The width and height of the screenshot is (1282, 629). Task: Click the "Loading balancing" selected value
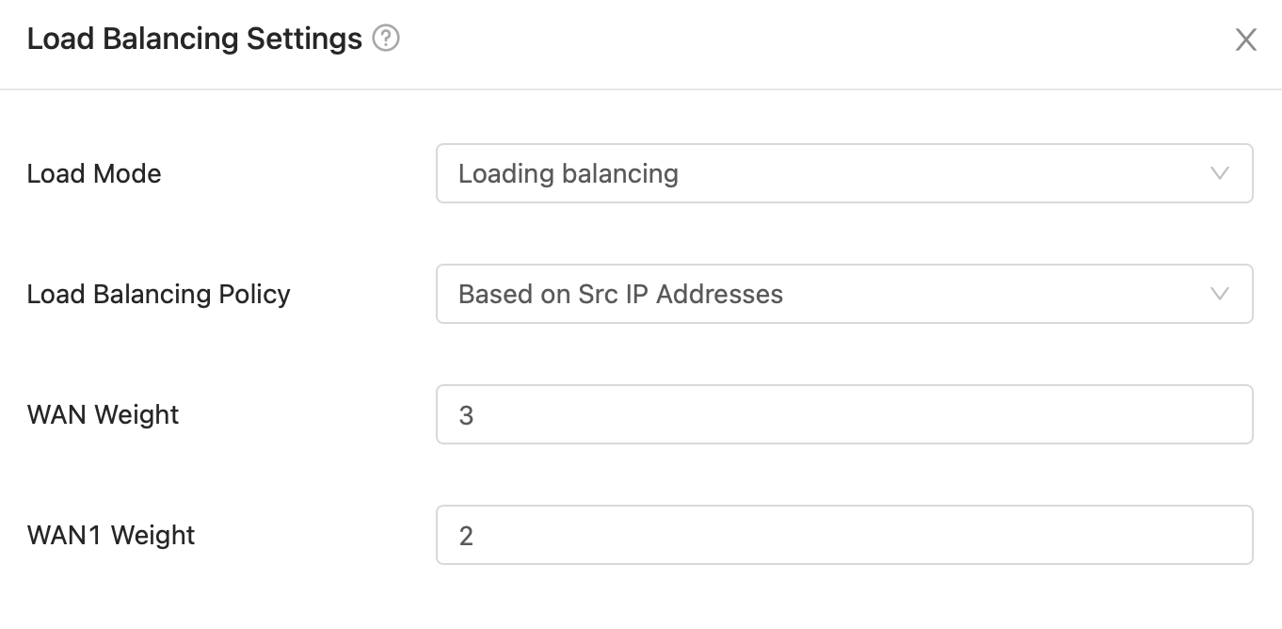click(568, 174)
